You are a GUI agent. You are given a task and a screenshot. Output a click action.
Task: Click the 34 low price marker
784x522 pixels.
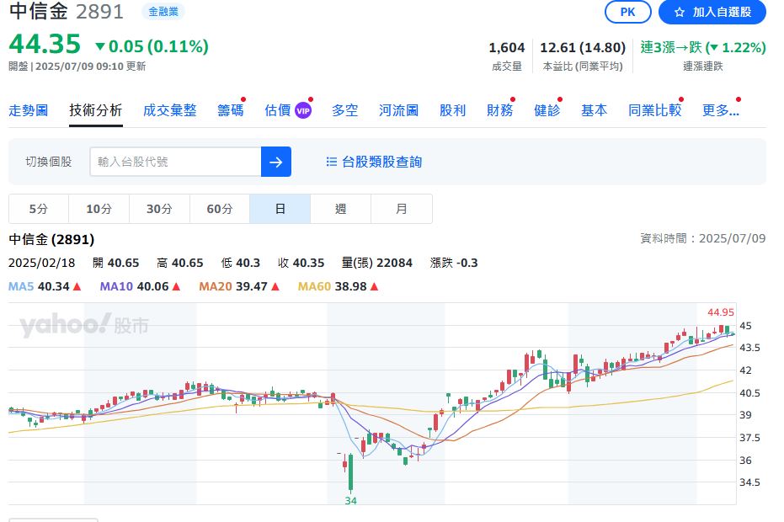click(351, 500)
